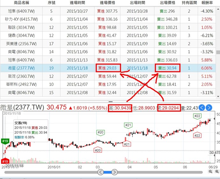
Task: Go to next trade with blue right arrow
Action: coord(209,108)
